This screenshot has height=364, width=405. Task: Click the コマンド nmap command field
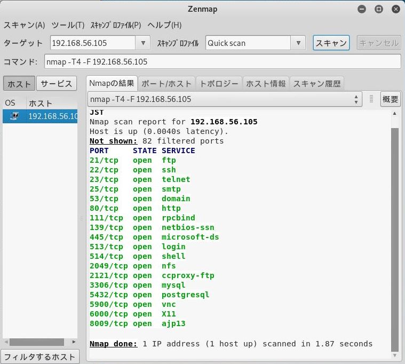click(223, 61)
